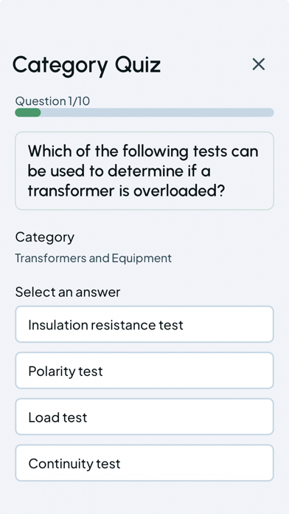Open the "Transformers and Equipment" category link
Screen dimensions: 289x514
pyautogui.click(x=94, y=258)
